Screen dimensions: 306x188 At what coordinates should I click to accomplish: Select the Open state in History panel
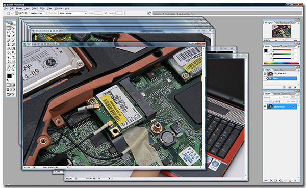(x=282, y=78)
